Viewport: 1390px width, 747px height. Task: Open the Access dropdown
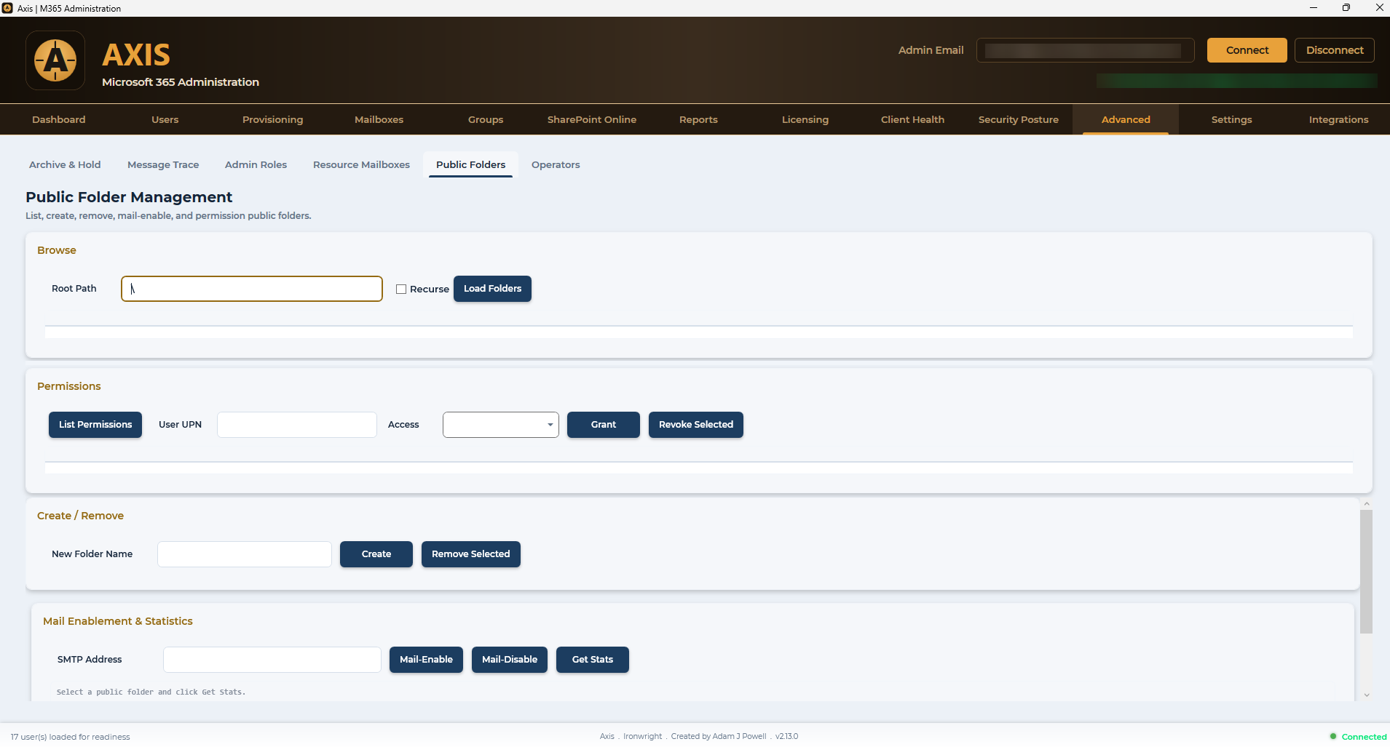[x=501, y=425]
